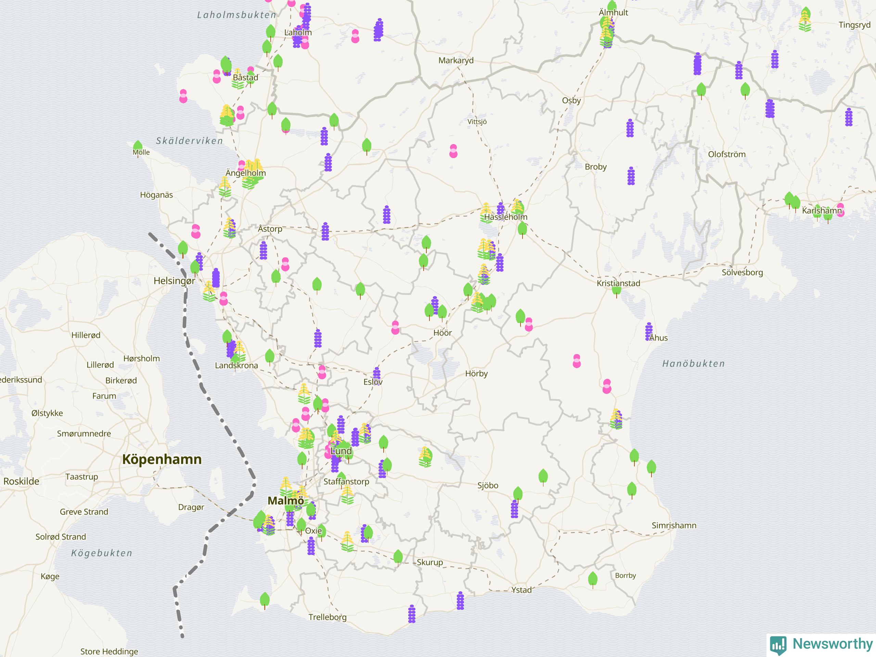Click the pink flower marker at Karlshamn
Image resolution: width=876 pixels, height=657 pixels.
coord(840,210)
